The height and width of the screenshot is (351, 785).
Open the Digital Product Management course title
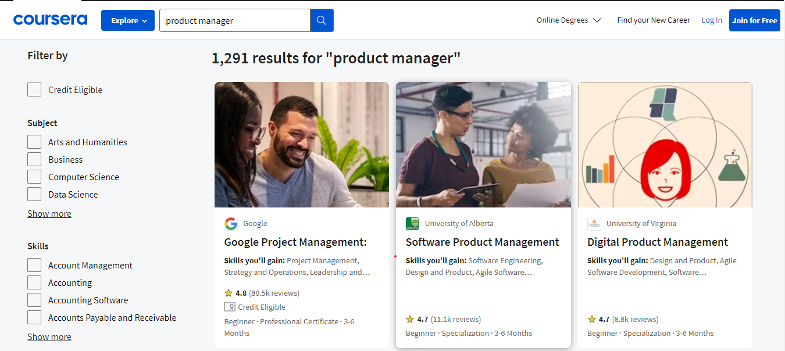click(x=658, y=242)
